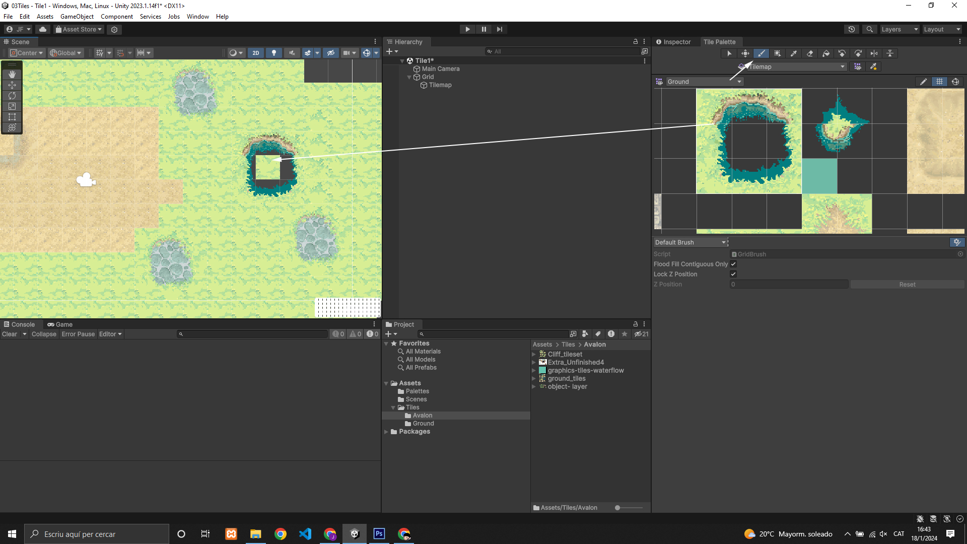This screenshot has height=544, width=967.
Task: Select the Rect tool in Scene toolbar
Action: coord(12,117)
